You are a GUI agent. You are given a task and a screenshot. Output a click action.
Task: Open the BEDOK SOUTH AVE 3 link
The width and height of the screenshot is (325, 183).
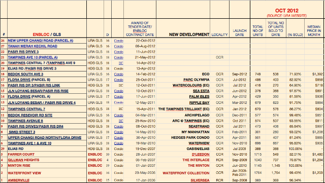(25, 74)
